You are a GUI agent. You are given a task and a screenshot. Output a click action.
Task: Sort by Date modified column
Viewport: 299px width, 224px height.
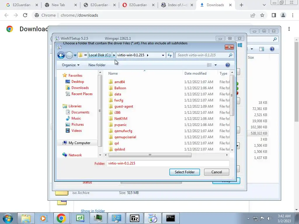[x=195, y=73]
